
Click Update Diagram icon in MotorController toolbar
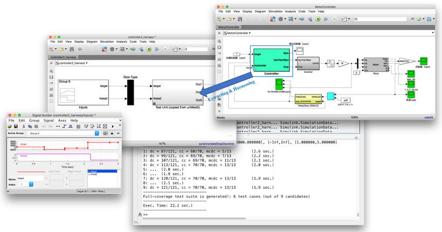pos(302,19)
